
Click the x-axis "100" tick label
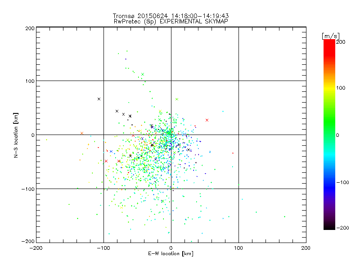[238, 248]
